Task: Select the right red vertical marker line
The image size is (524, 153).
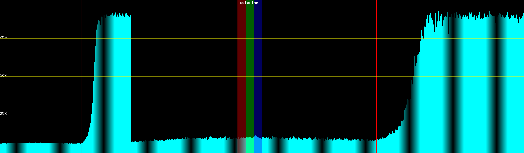Action: (377, 76)
